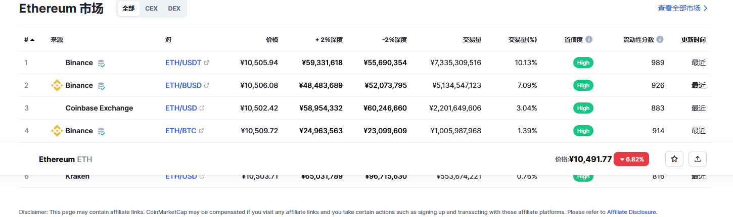The image size is (733, 217).
Task: Switch filter to DEX markets
Action: (x=174, y=9)
